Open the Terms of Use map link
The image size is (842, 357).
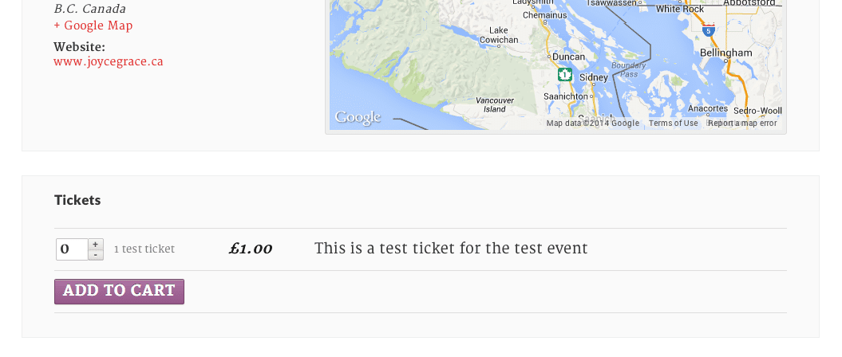(x=674, y=124)
